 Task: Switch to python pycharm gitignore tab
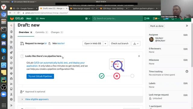144,8
